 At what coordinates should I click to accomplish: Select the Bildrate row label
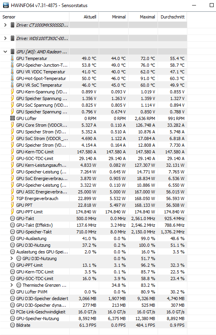point(23,325)
